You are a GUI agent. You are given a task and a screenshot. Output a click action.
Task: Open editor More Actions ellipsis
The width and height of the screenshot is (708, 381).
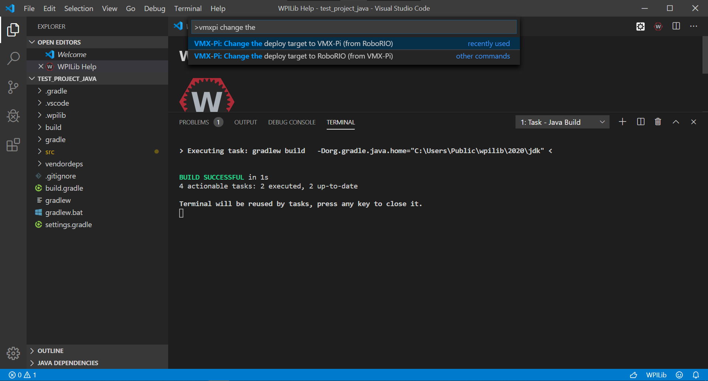pos(694,26)
